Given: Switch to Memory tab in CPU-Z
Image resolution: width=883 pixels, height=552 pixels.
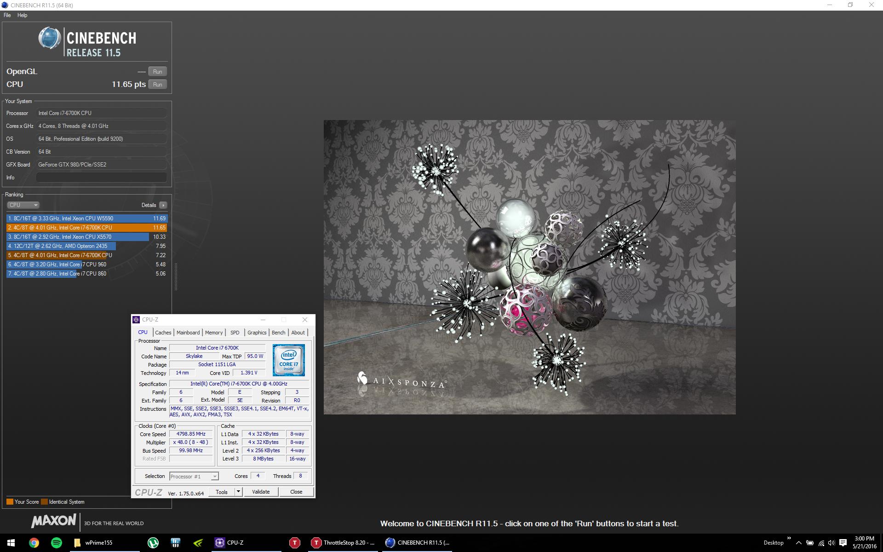Looking at the screenshot, I should point(214,333).
